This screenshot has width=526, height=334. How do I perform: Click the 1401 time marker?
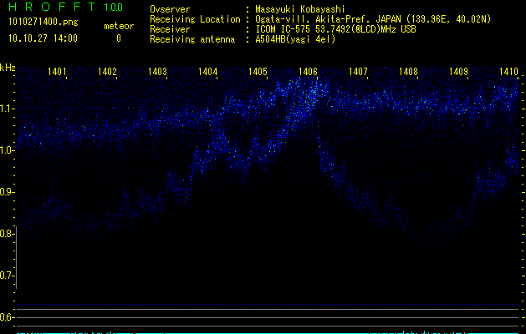[x=57, y=71]
